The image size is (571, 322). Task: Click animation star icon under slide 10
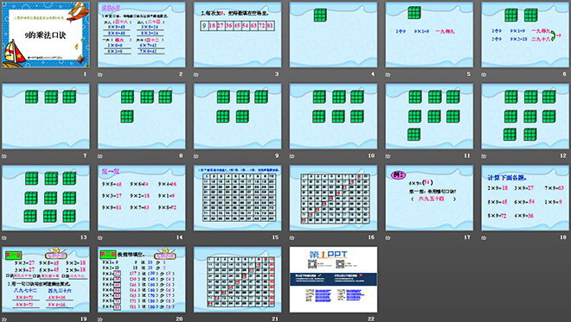(292, 156)
